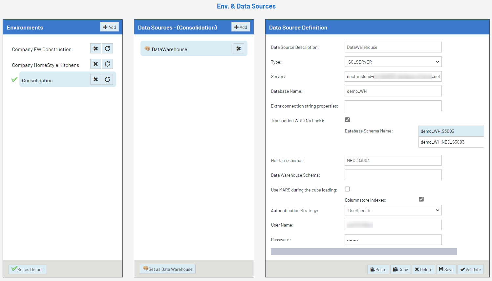This screenshot has width=492, height=281.
Task: Toggle Transaction With (No Lock) checkbox
Action: 347,120
